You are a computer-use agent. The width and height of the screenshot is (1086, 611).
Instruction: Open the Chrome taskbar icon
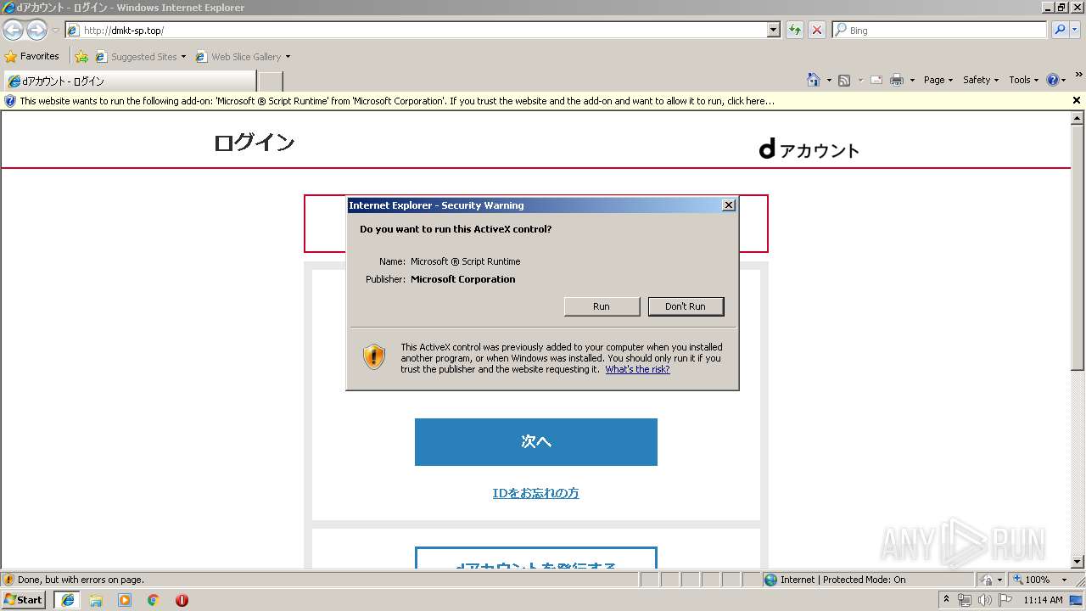point(154,600)
